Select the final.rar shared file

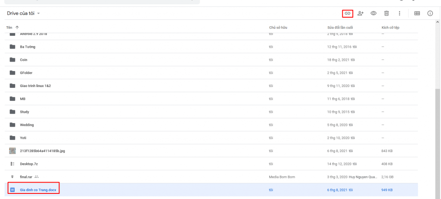(27, 177)
